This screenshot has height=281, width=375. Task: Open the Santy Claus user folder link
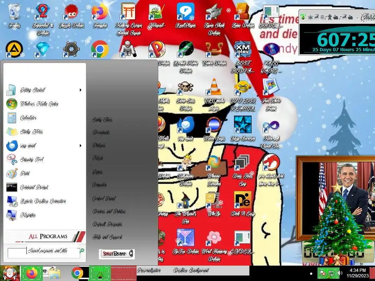click(102, 120)
